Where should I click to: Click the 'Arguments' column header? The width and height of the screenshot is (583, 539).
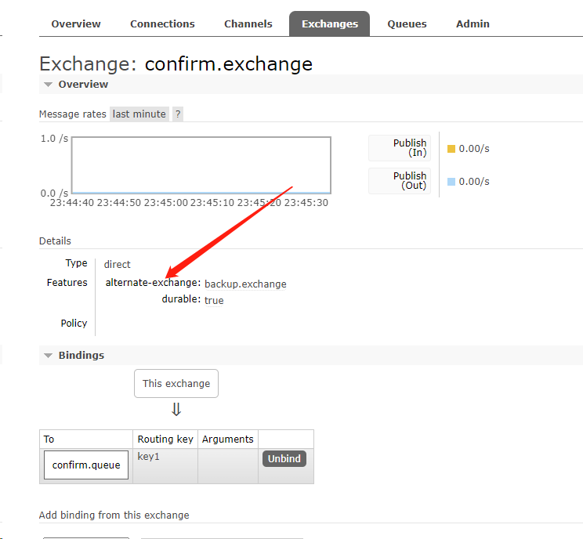(x=227, y=439)
